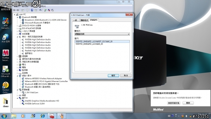Click the update driver software toolbar icon
This screenshot has width=211, height=119.
(45, 10)
